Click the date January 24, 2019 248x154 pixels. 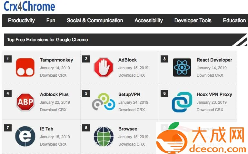133,102
